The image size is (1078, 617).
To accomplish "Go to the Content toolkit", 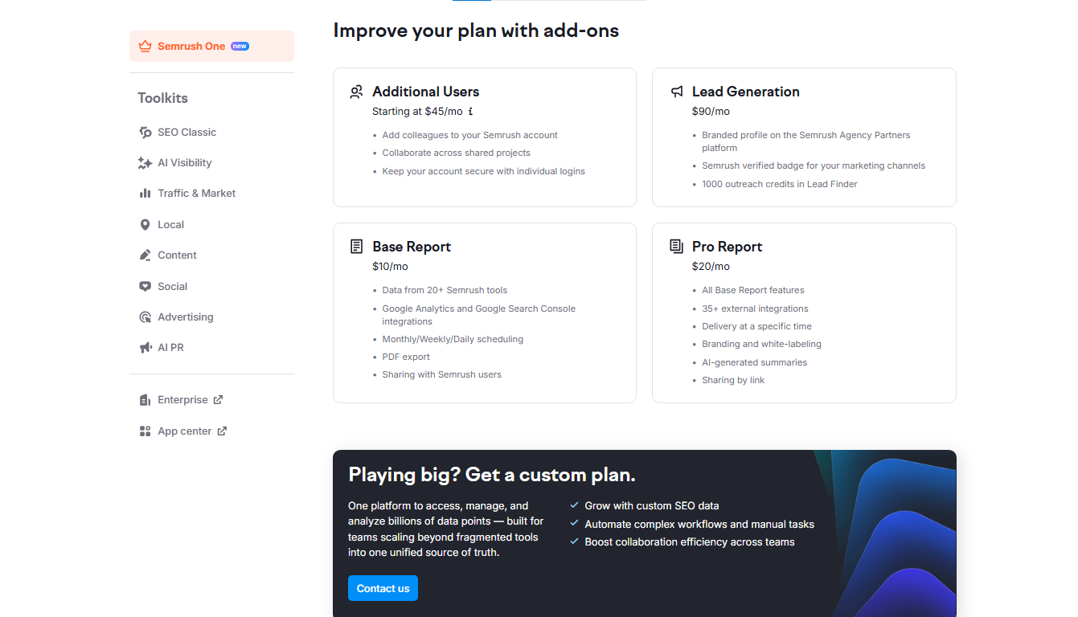I will tap(177, 255).
